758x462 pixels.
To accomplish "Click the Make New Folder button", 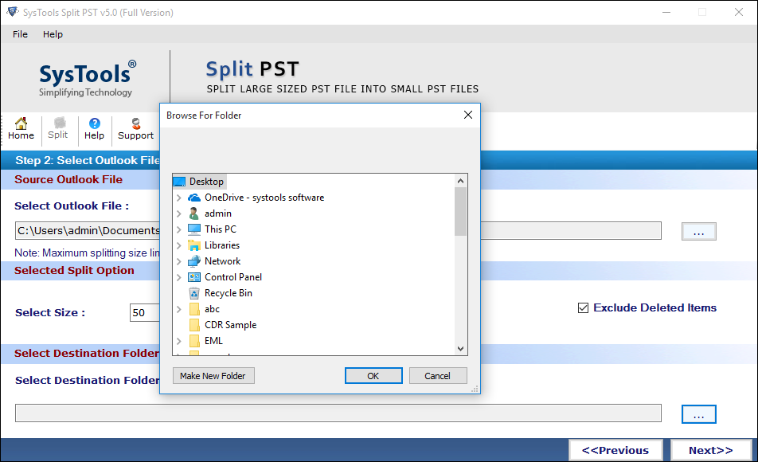I will [213, 375].
